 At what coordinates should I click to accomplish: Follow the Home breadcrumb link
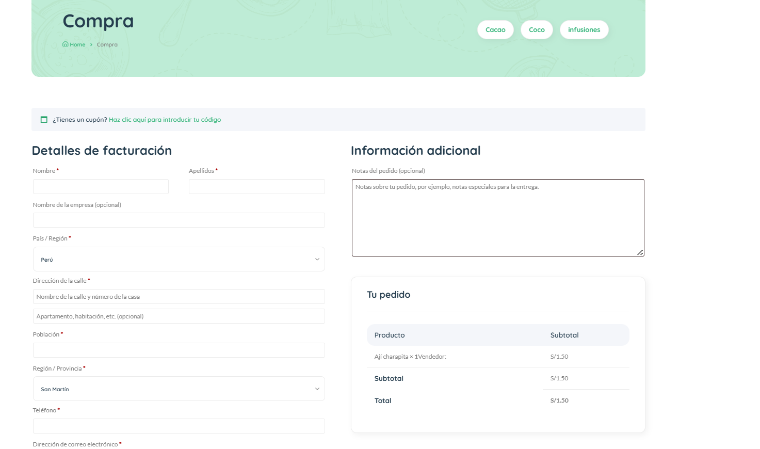(77, 45)
